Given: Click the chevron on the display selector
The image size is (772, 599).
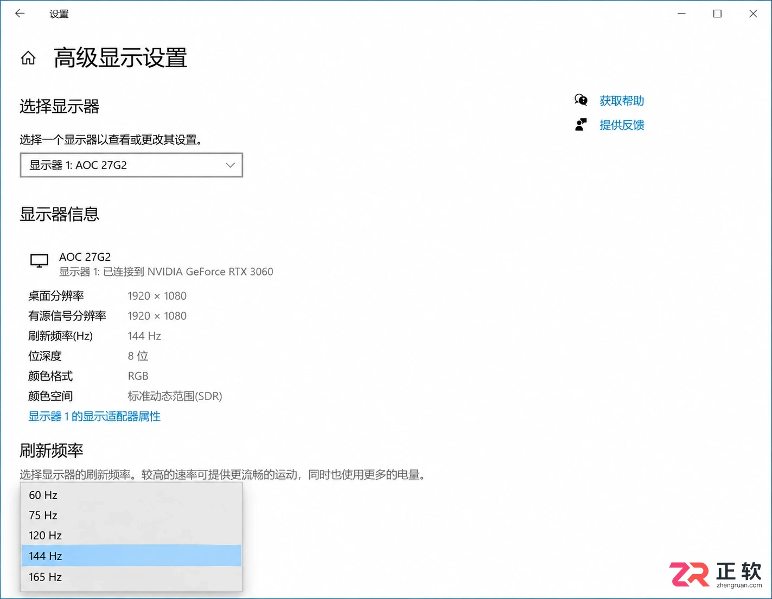Looking at the screenshot, I should point(230,165).
